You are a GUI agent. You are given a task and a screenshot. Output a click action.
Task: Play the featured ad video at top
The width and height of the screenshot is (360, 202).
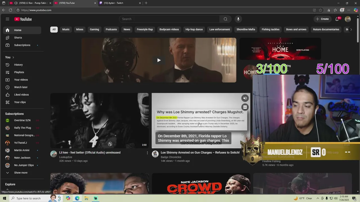point(159,60)
